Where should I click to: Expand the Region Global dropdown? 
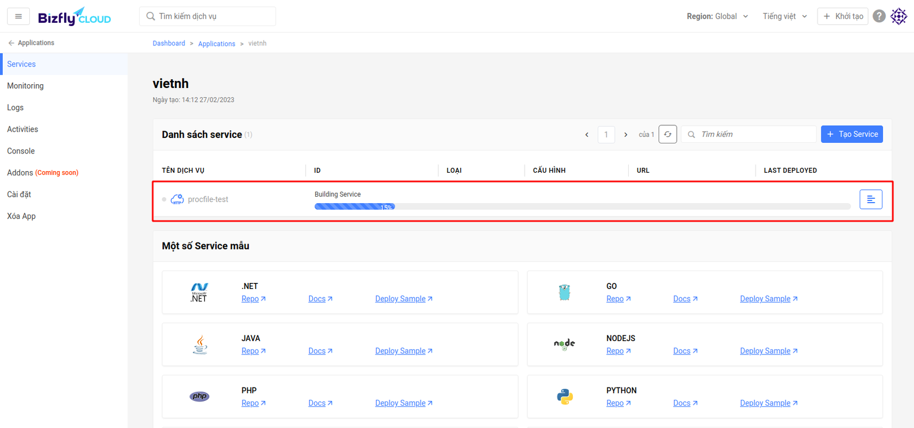pos(717,16)
